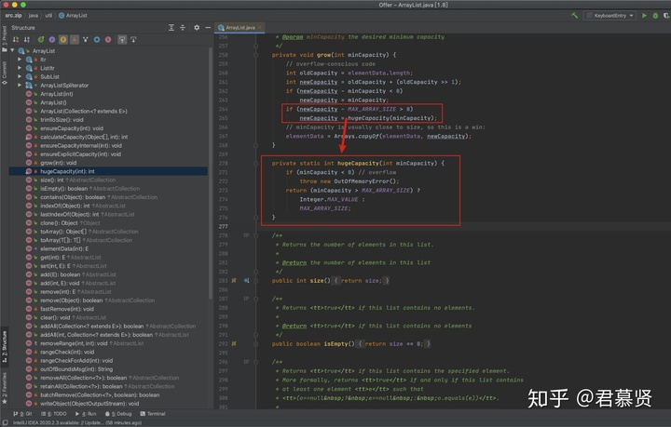This screenshot has height=427, width=671.
Task: Click override gutter icon at line 283
Action: click(x=234, y=281)
